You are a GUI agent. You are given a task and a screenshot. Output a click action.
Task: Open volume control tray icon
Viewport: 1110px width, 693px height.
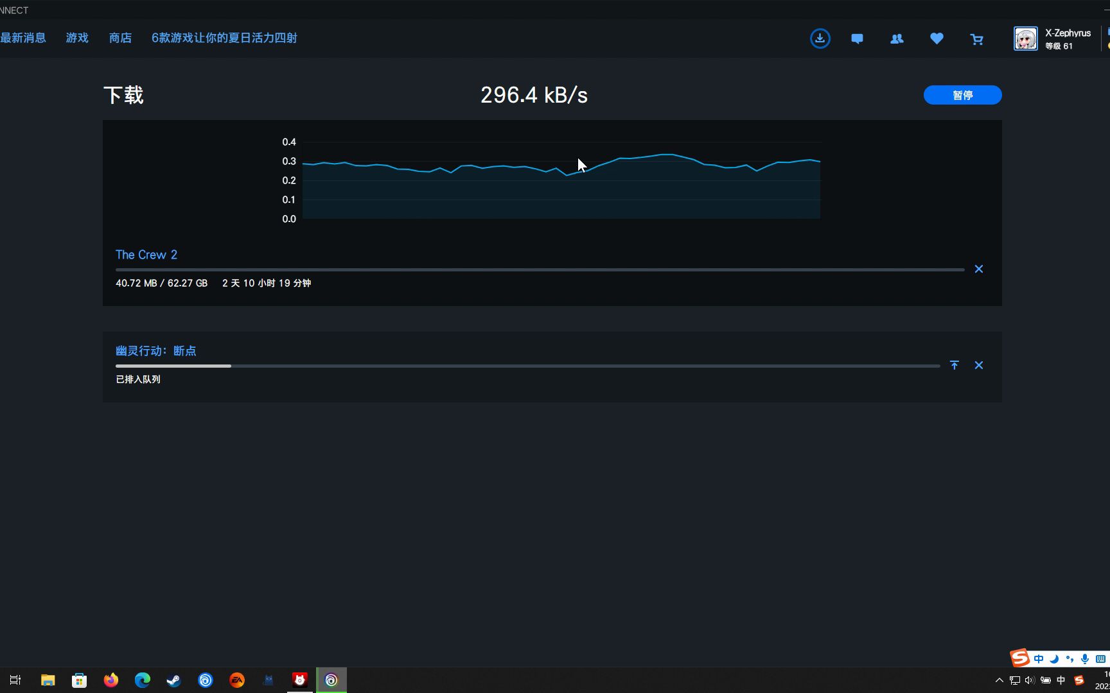point(1030,680)
